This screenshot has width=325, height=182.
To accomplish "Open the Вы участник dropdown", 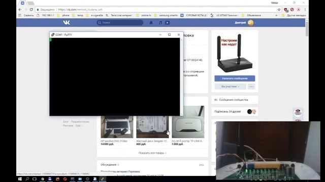I will point(230,86).
